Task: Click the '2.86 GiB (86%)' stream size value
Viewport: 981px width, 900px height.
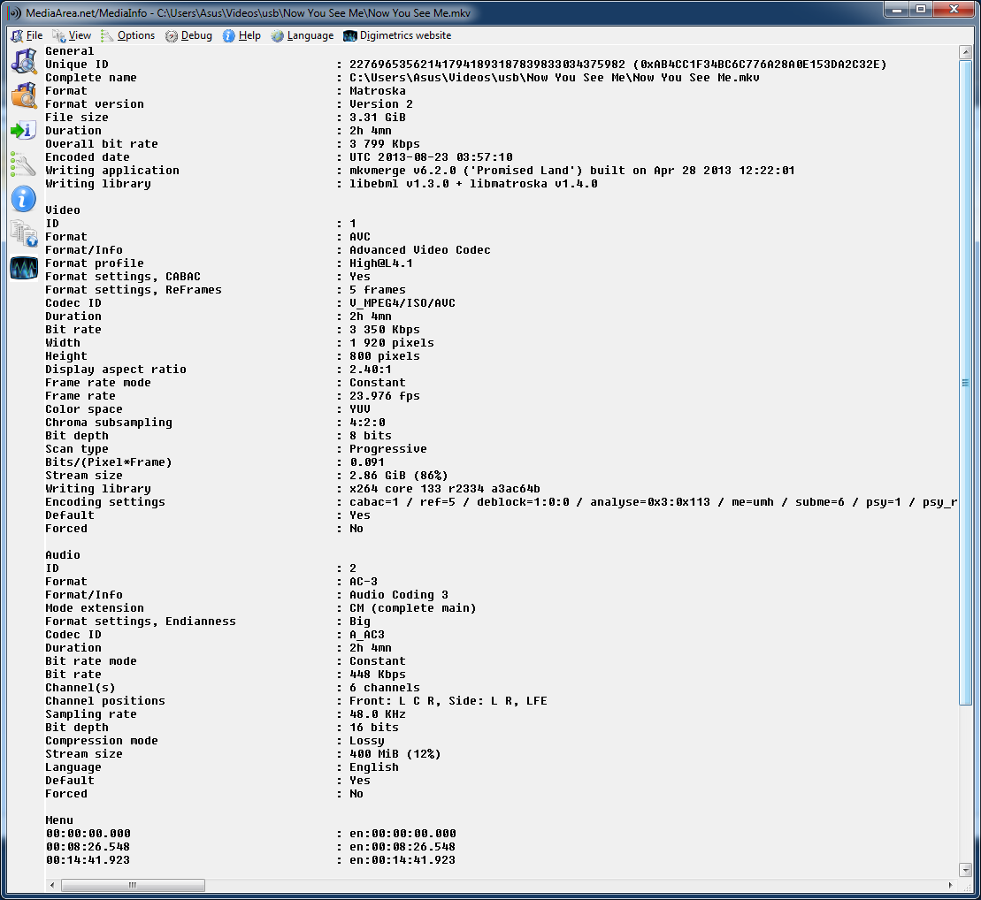Action: [399, 476]
